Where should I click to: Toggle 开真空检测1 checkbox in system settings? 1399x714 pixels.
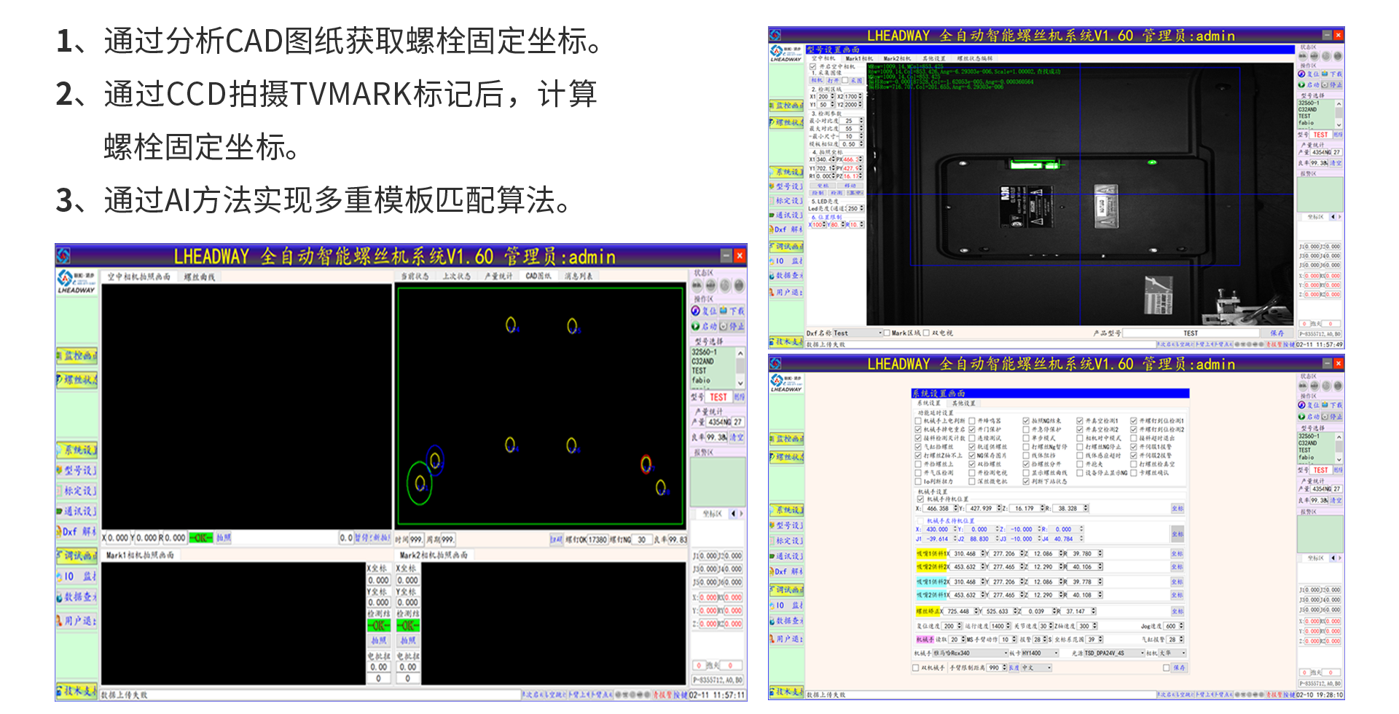[1080, 421]
